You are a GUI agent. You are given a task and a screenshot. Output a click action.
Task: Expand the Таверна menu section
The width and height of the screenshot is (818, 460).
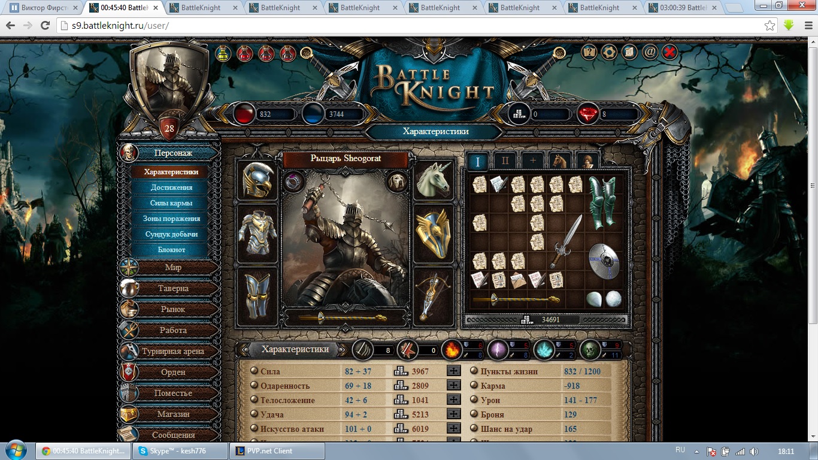170,289
